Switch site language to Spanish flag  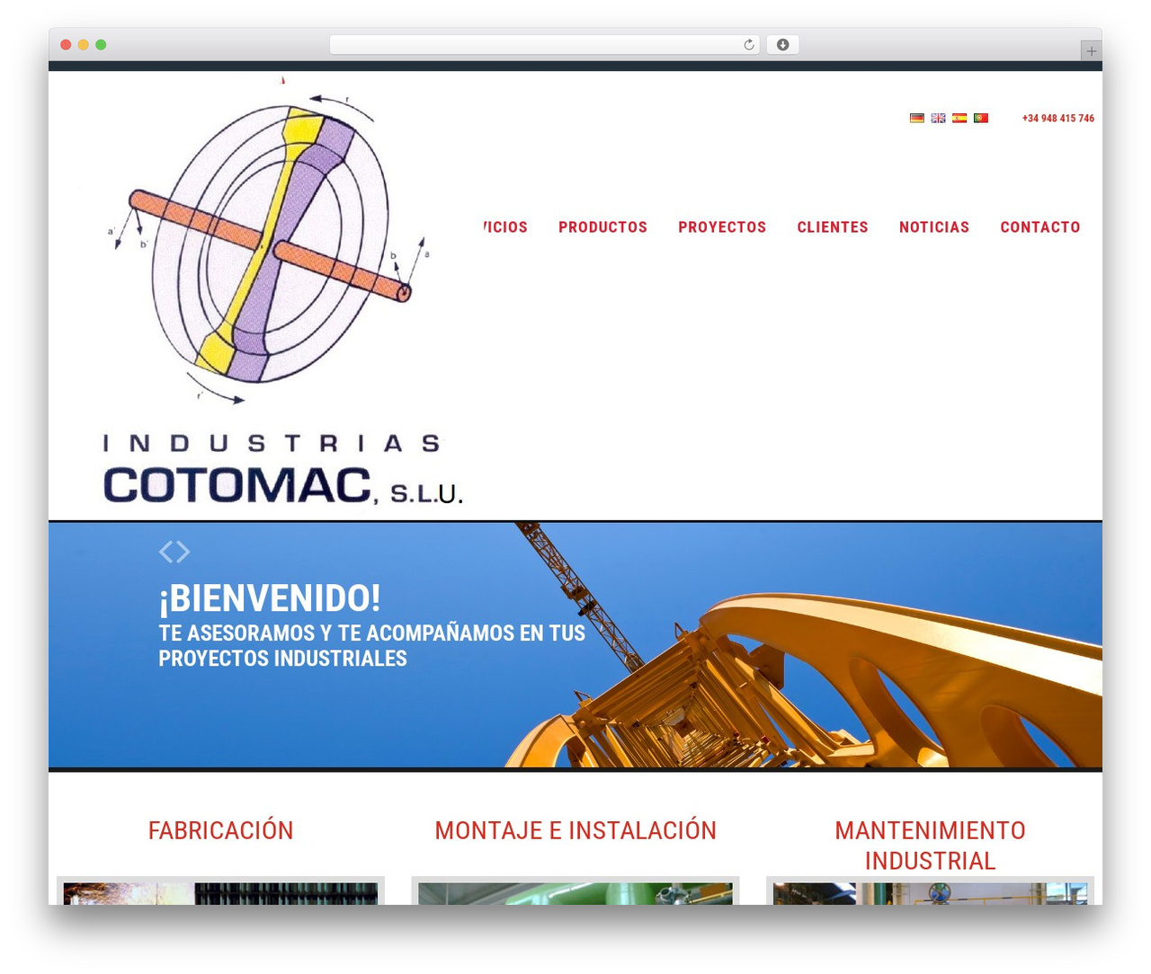(959, 119)
